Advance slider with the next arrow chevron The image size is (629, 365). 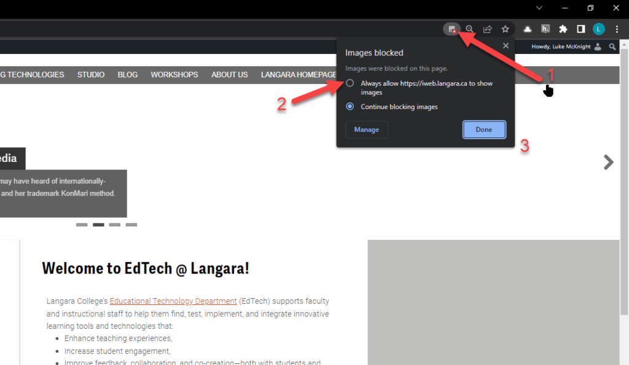(x=608, y=162)
